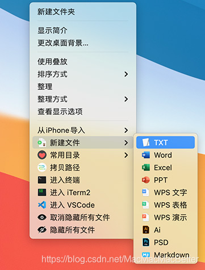Select the WPS 演示 label
205x270 pixels.
click(170, 217)
